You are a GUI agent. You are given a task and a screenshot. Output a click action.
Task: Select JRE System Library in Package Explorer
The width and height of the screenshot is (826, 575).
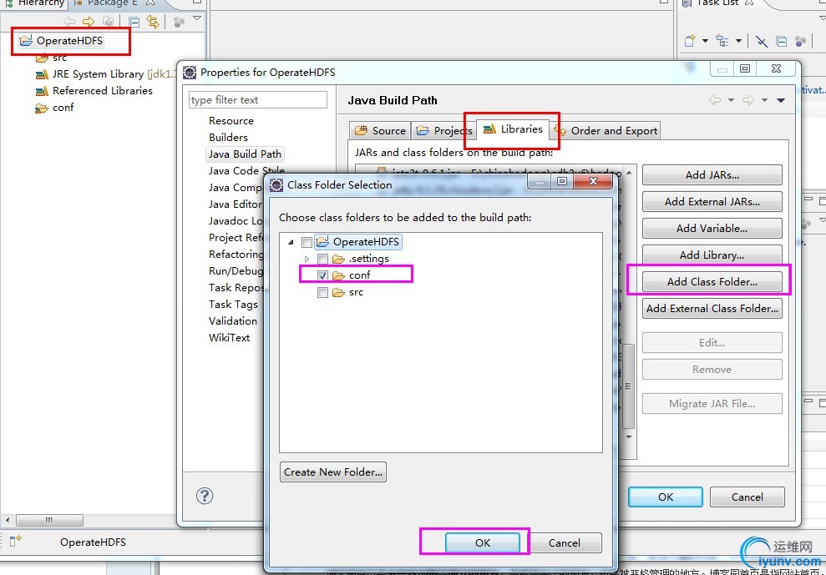(x=104, y=74)
